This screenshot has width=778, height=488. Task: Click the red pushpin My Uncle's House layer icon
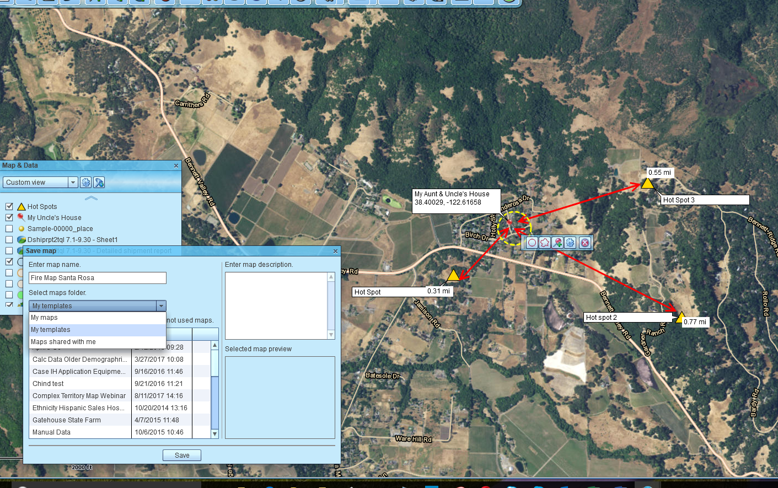[x=22, y=218]
